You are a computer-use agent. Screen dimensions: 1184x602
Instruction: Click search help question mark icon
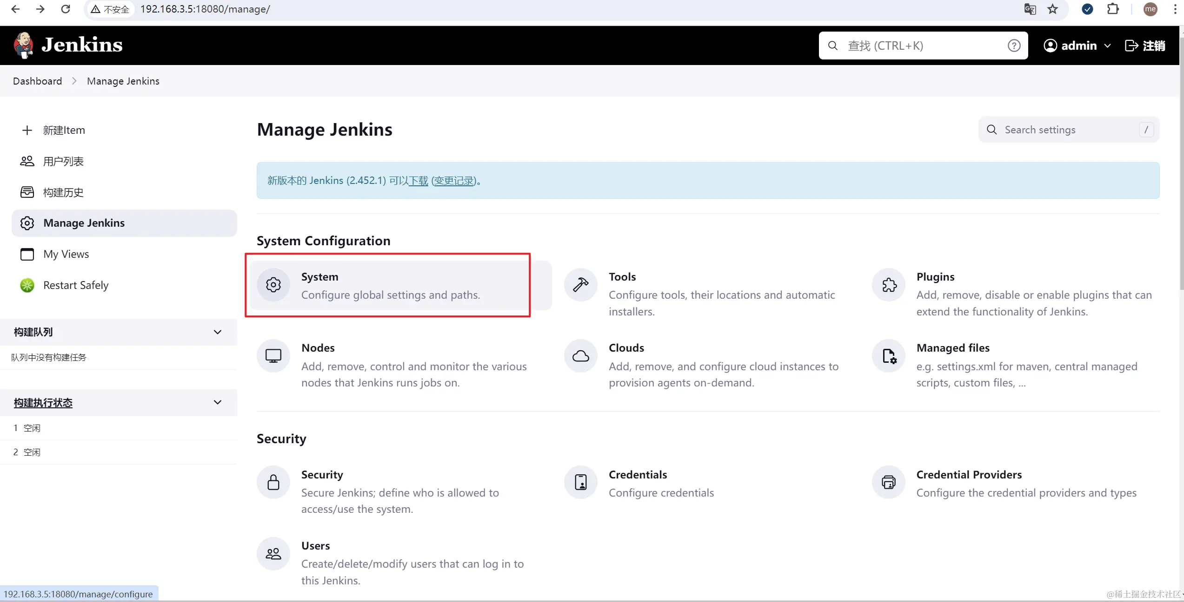click(x=1014, y=46)
